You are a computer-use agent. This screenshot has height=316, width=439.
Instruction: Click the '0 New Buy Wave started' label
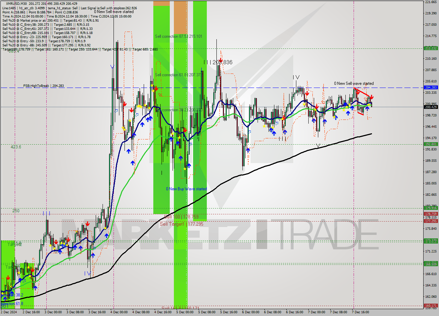pyautogui.click(x=186, y=189)
